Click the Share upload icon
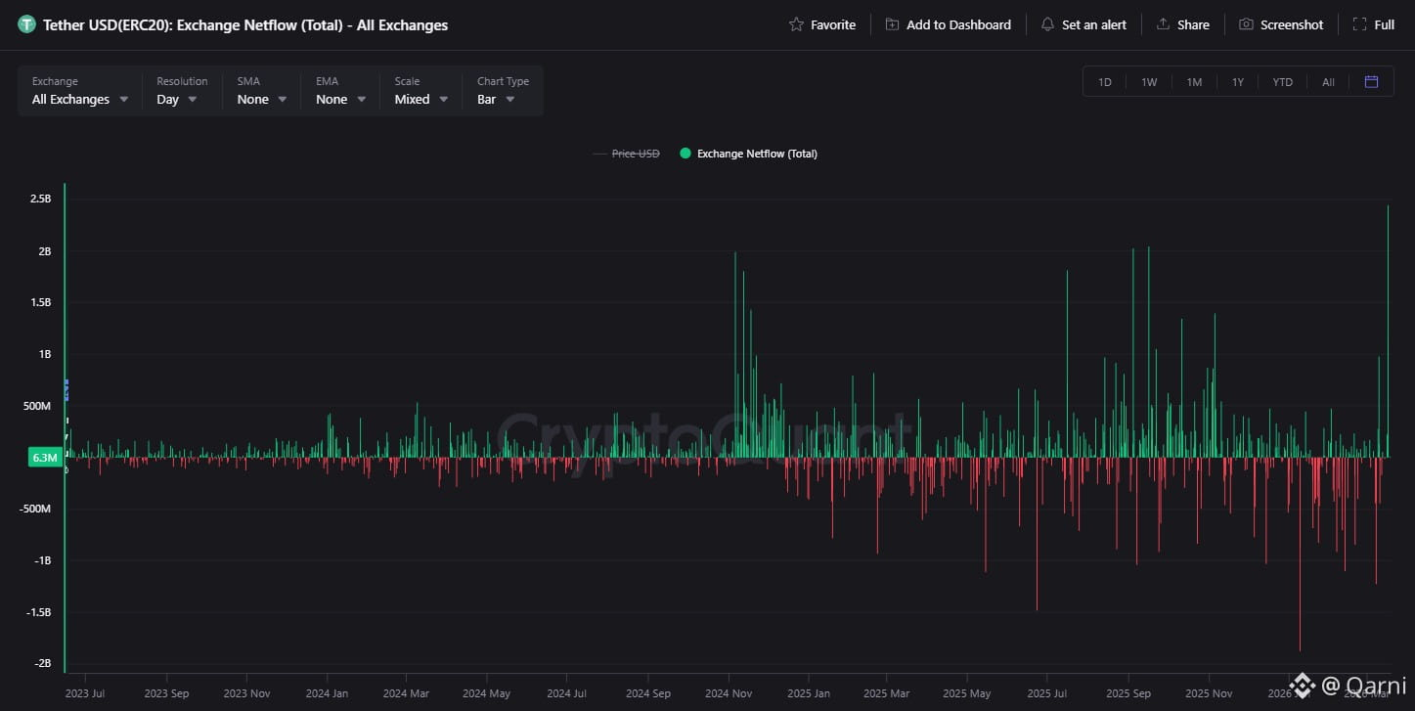The image size is (1415, 711). (x=1163, y=24)
